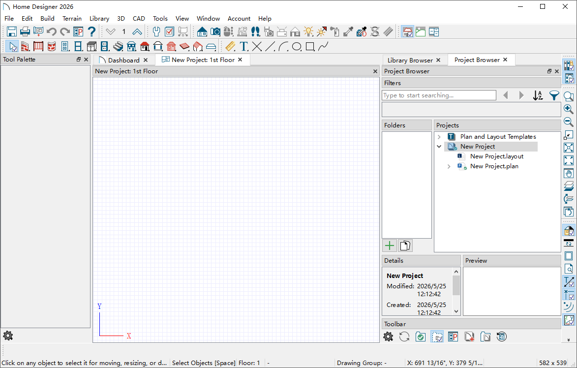This screenshot has height=368, width=577.
Task: Click the Zoom Out magnifier icon
Action: tap(569, 122)
